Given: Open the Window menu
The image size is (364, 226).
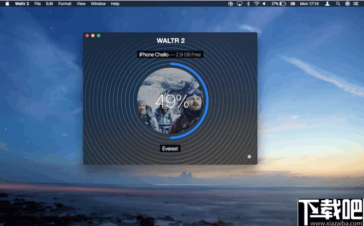Looking at the screenshot, I should pyautogui.click(x=98, y=3).
